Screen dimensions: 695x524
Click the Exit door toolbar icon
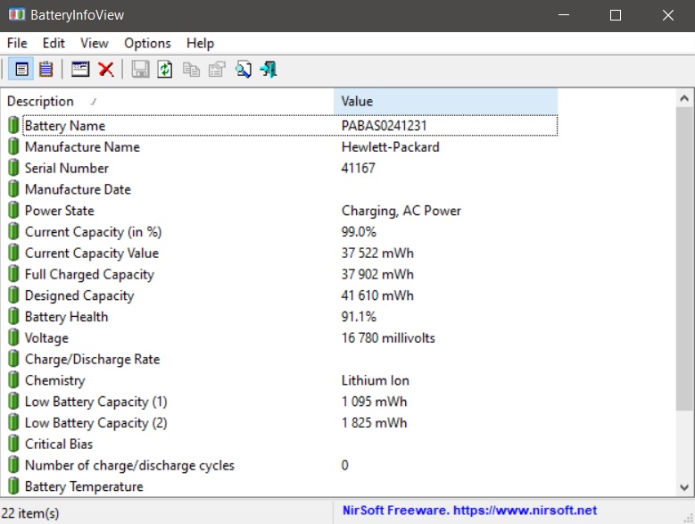coord(269,69)
